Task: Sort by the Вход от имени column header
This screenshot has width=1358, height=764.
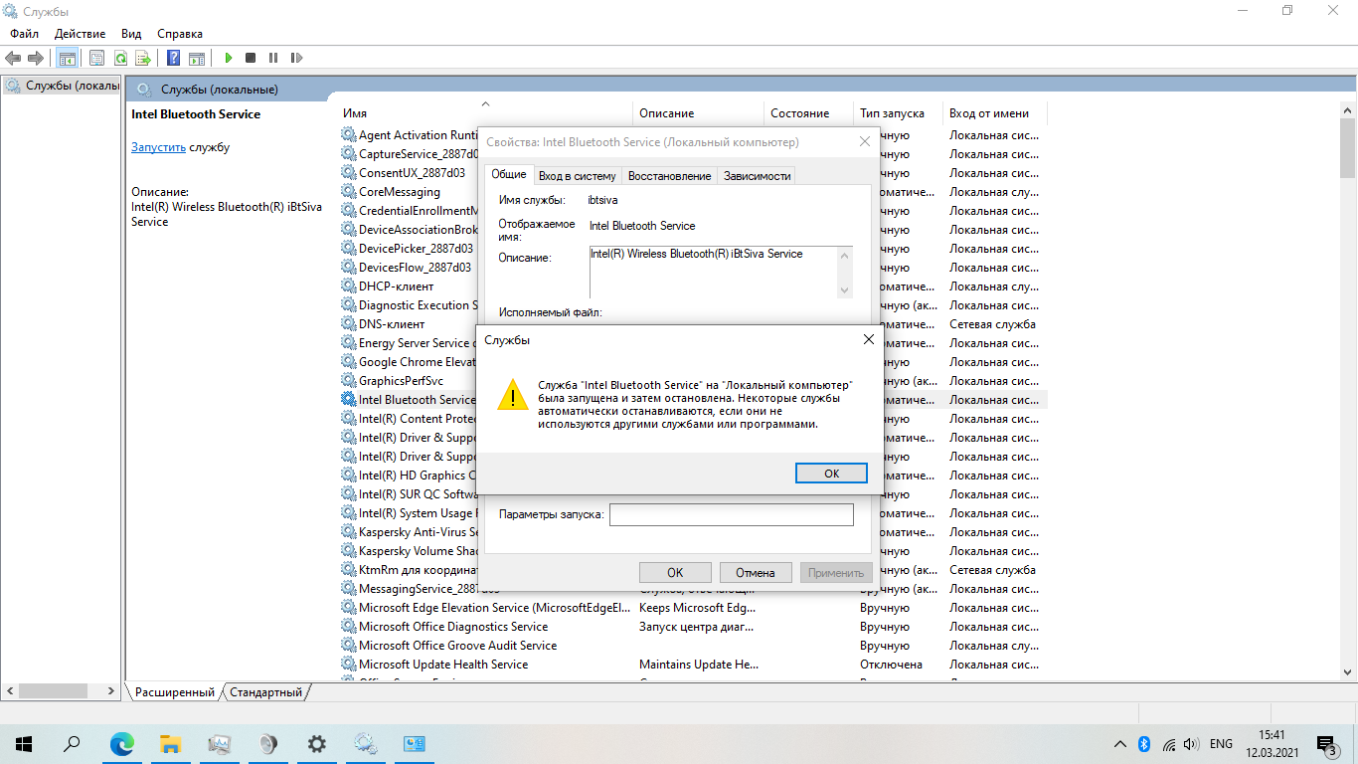Action: (994, 113)
